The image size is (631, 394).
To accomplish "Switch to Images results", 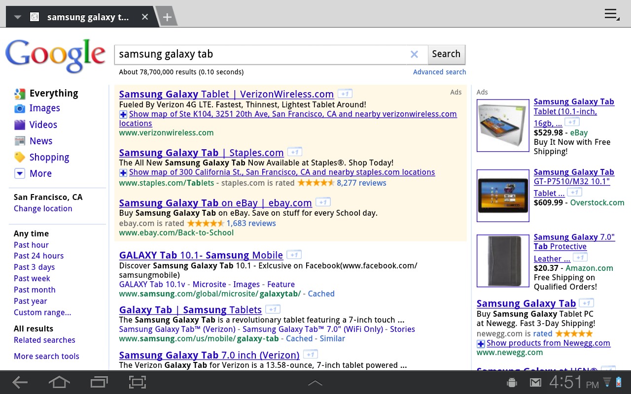I will point(44,108).
